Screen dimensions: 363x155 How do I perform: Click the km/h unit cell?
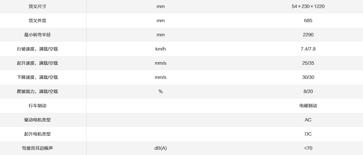160,49
